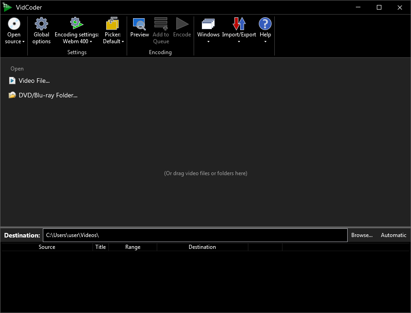Click the VidCoder logo in title bar

[x=7, y=7]
